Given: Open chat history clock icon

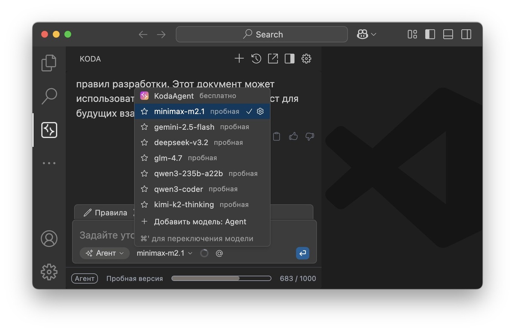Looking at the screenshot, I should (256, 58).
